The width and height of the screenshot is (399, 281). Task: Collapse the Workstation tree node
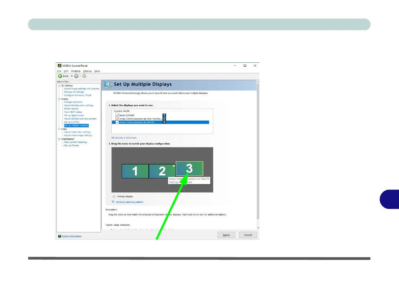click(59, 139)
